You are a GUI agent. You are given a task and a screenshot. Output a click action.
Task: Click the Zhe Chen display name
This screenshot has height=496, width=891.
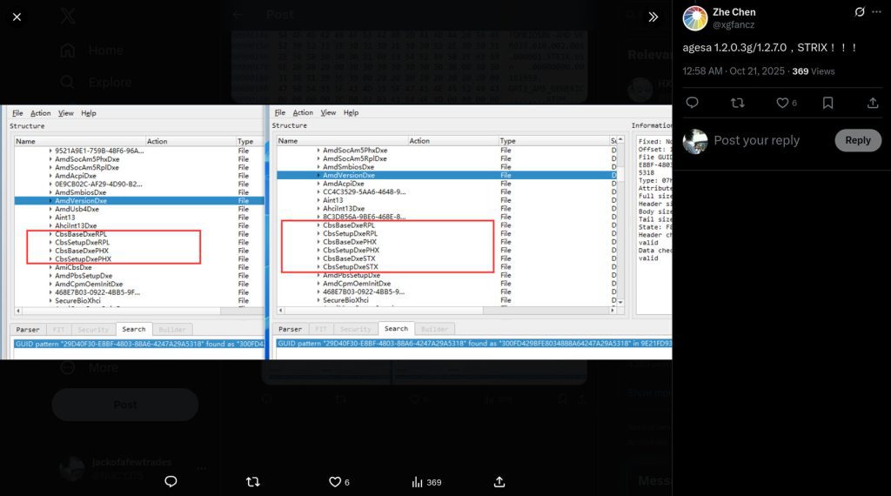tap(734, 12)
